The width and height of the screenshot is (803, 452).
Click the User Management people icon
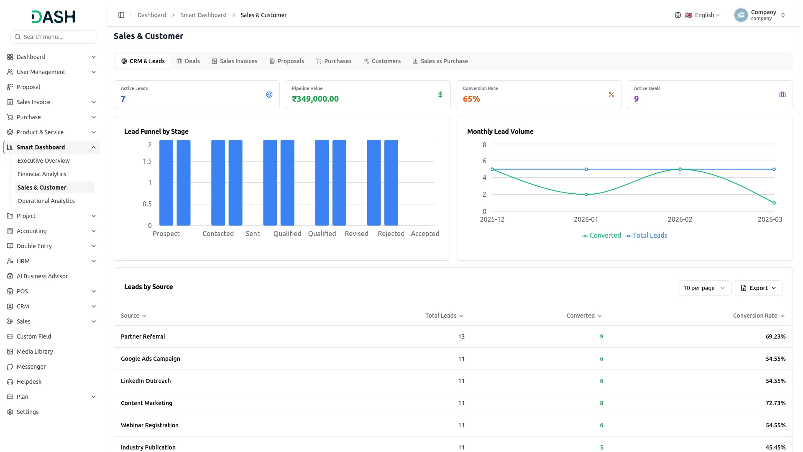10,72
